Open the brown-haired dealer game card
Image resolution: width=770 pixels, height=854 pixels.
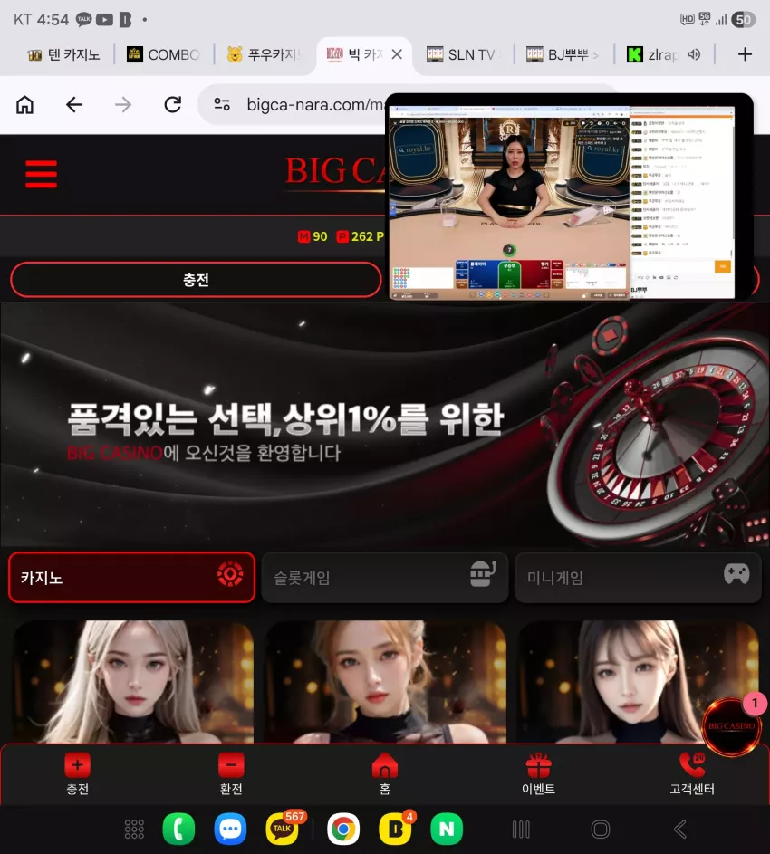tap(638, 682)
